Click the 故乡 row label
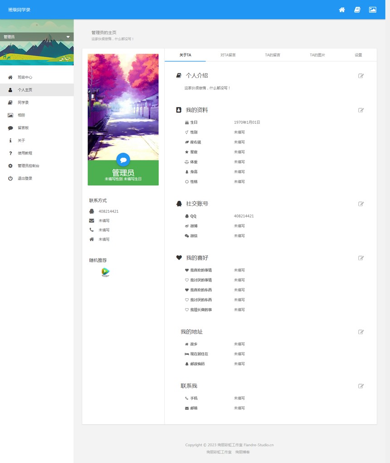This screenshot has height=463, width=390. 194,344
